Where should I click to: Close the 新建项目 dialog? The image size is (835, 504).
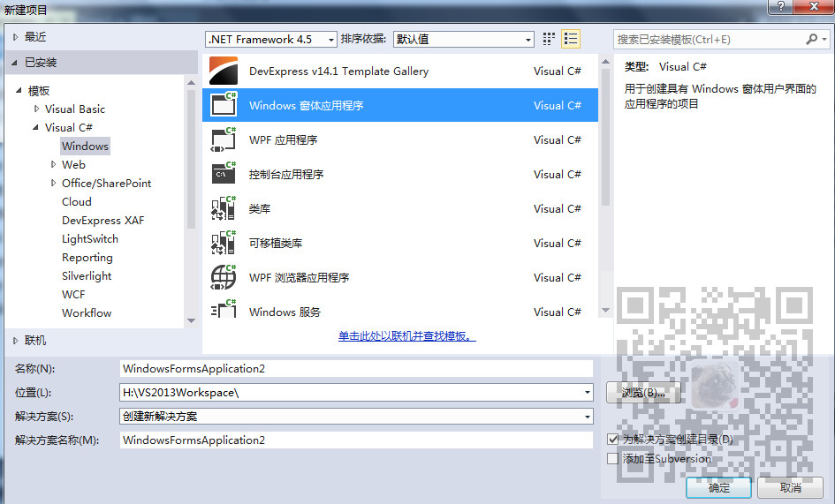click(814, 6)
